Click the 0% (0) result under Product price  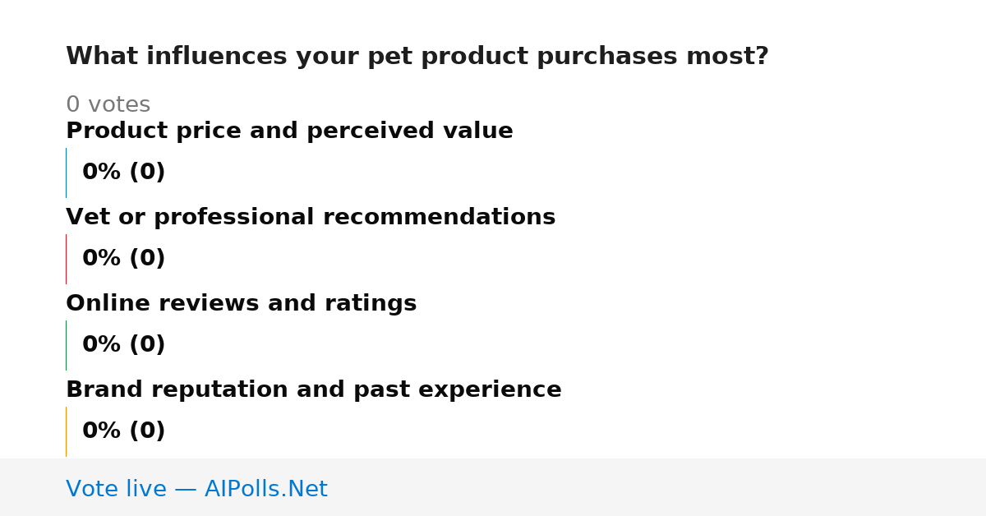123,173
